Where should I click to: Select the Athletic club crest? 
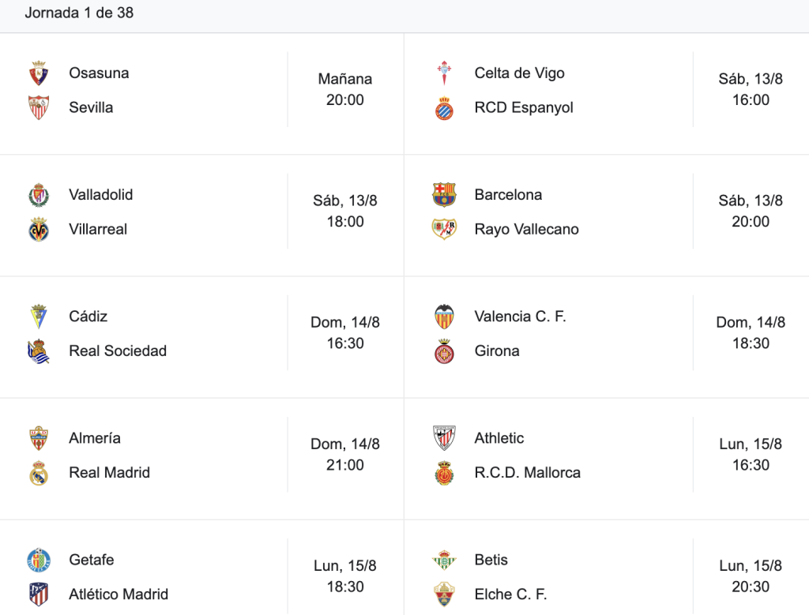[444, 438]
